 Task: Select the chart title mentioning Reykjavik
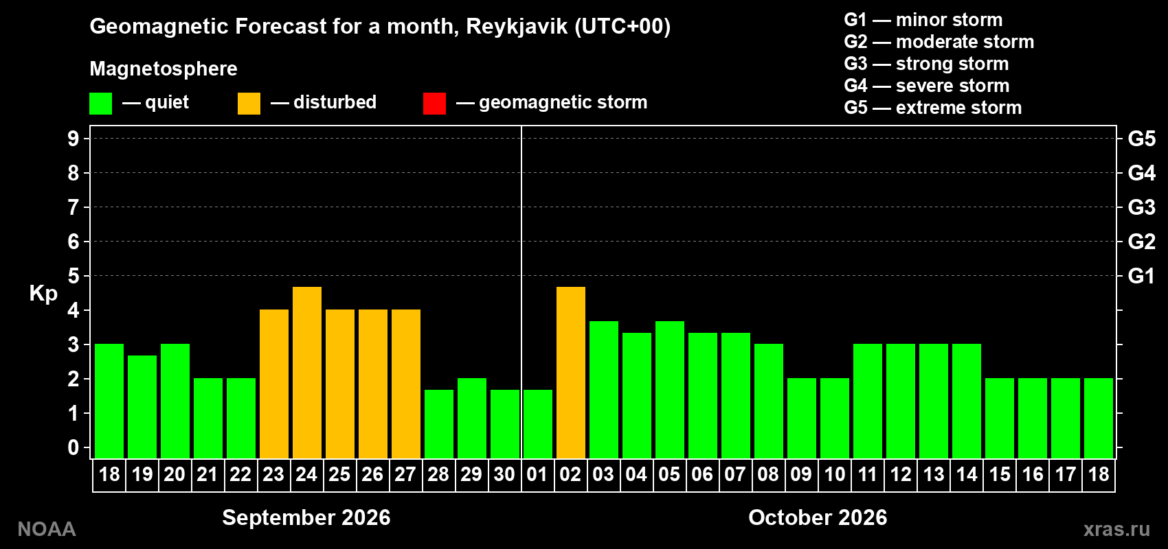pos(380,26)
